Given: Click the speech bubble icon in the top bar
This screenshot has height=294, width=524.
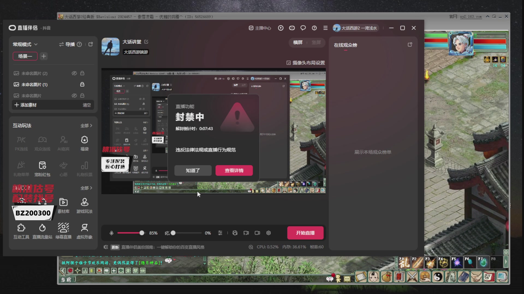Looking at the screenshot, I should pyautogui.click(x=303, y=28).
